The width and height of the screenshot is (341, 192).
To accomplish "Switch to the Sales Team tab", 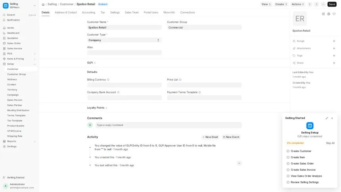I will click(x=132, y=12).
